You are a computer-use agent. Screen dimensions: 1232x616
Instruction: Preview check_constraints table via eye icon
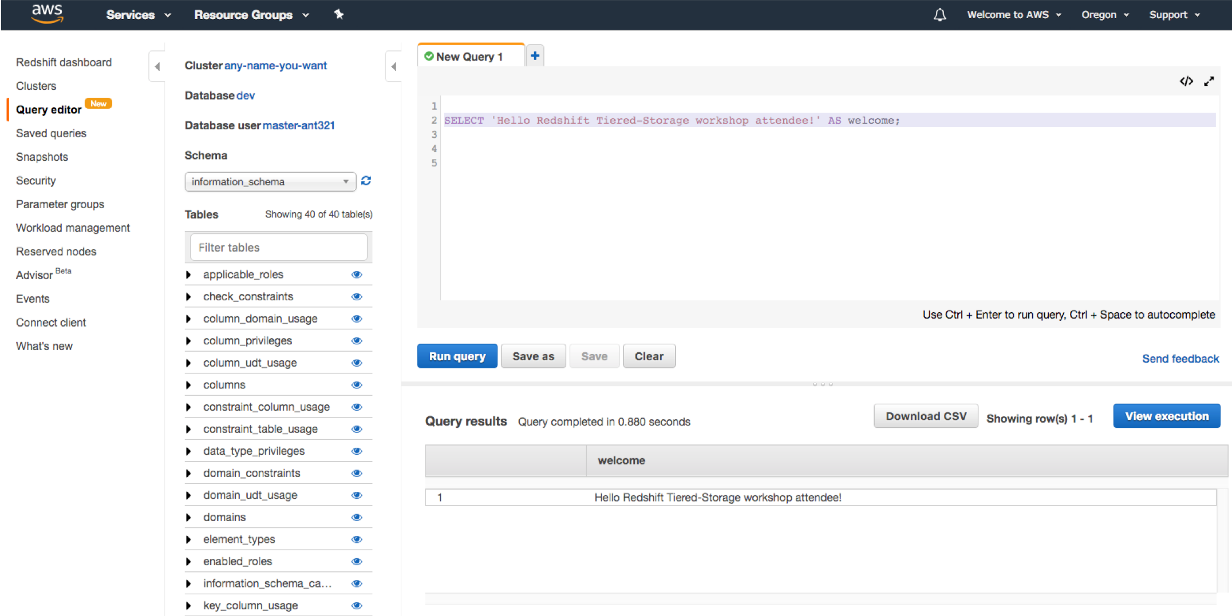(x=357, y=296)
